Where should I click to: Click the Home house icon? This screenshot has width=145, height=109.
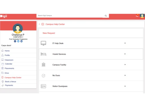click(3, 51)
